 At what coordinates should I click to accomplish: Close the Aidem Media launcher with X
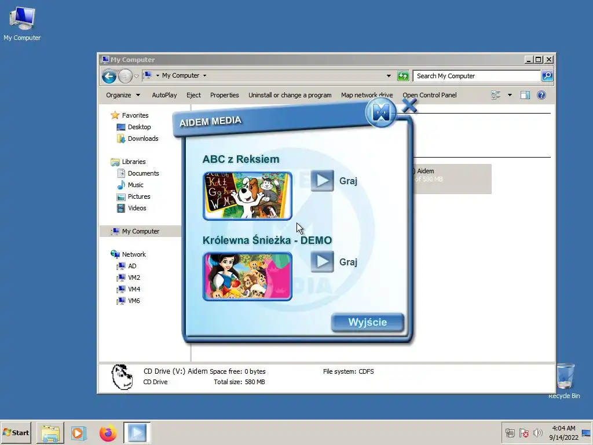click(409, 105)
